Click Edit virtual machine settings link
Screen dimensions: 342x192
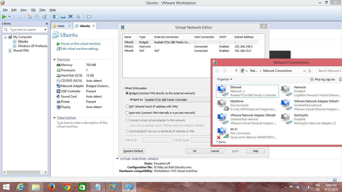[80, 49]
